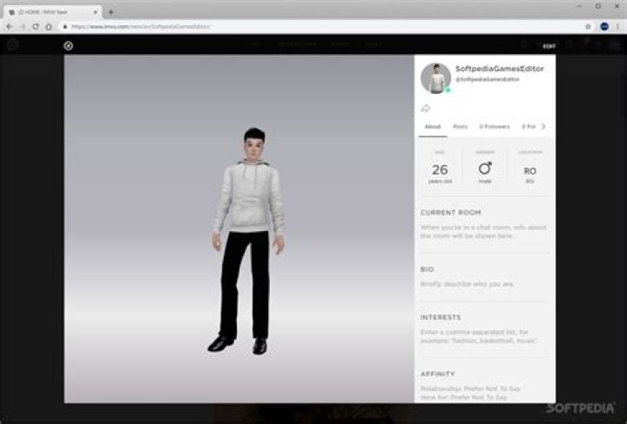Open the Chrome three-dot menu

[617, 27]
